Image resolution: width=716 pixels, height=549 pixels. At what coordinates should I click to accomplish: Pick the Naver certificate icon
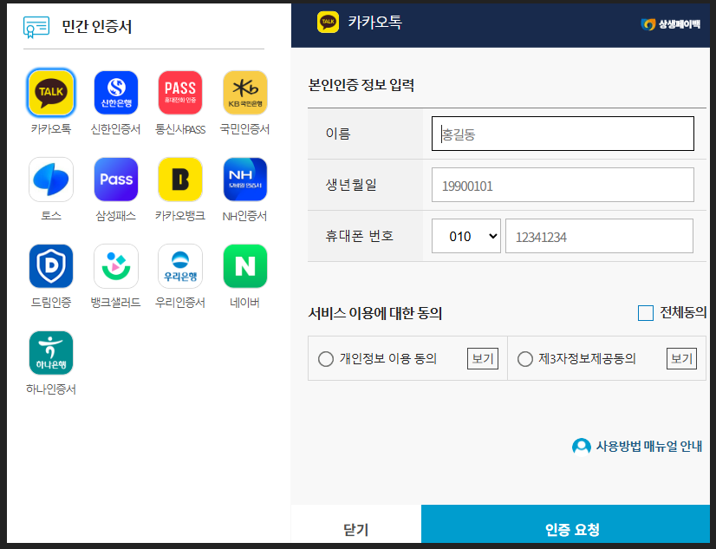(245, 266)
